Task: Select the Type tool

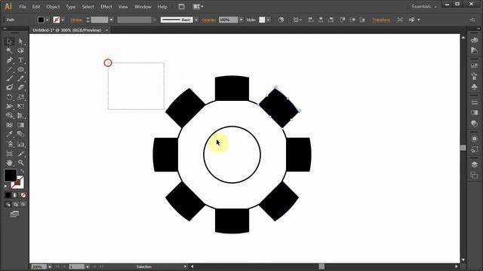Action: [20, 60]
